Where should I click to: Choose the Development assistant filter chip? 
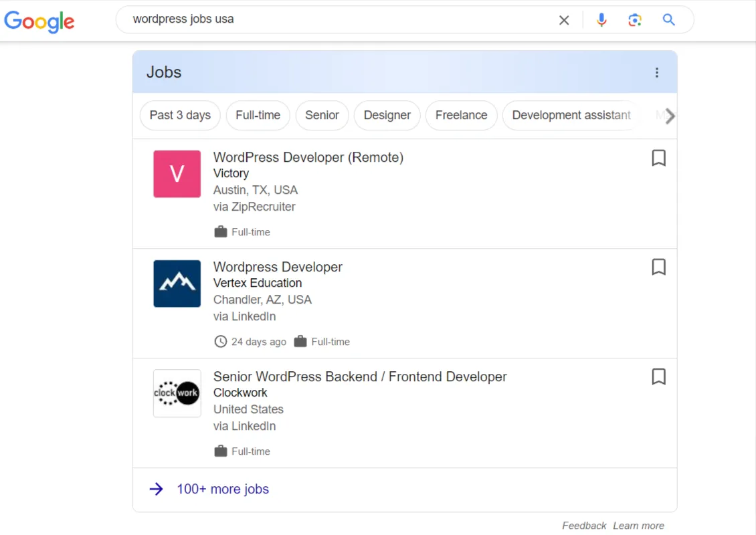pyautogui.click(x=571, y=115)
